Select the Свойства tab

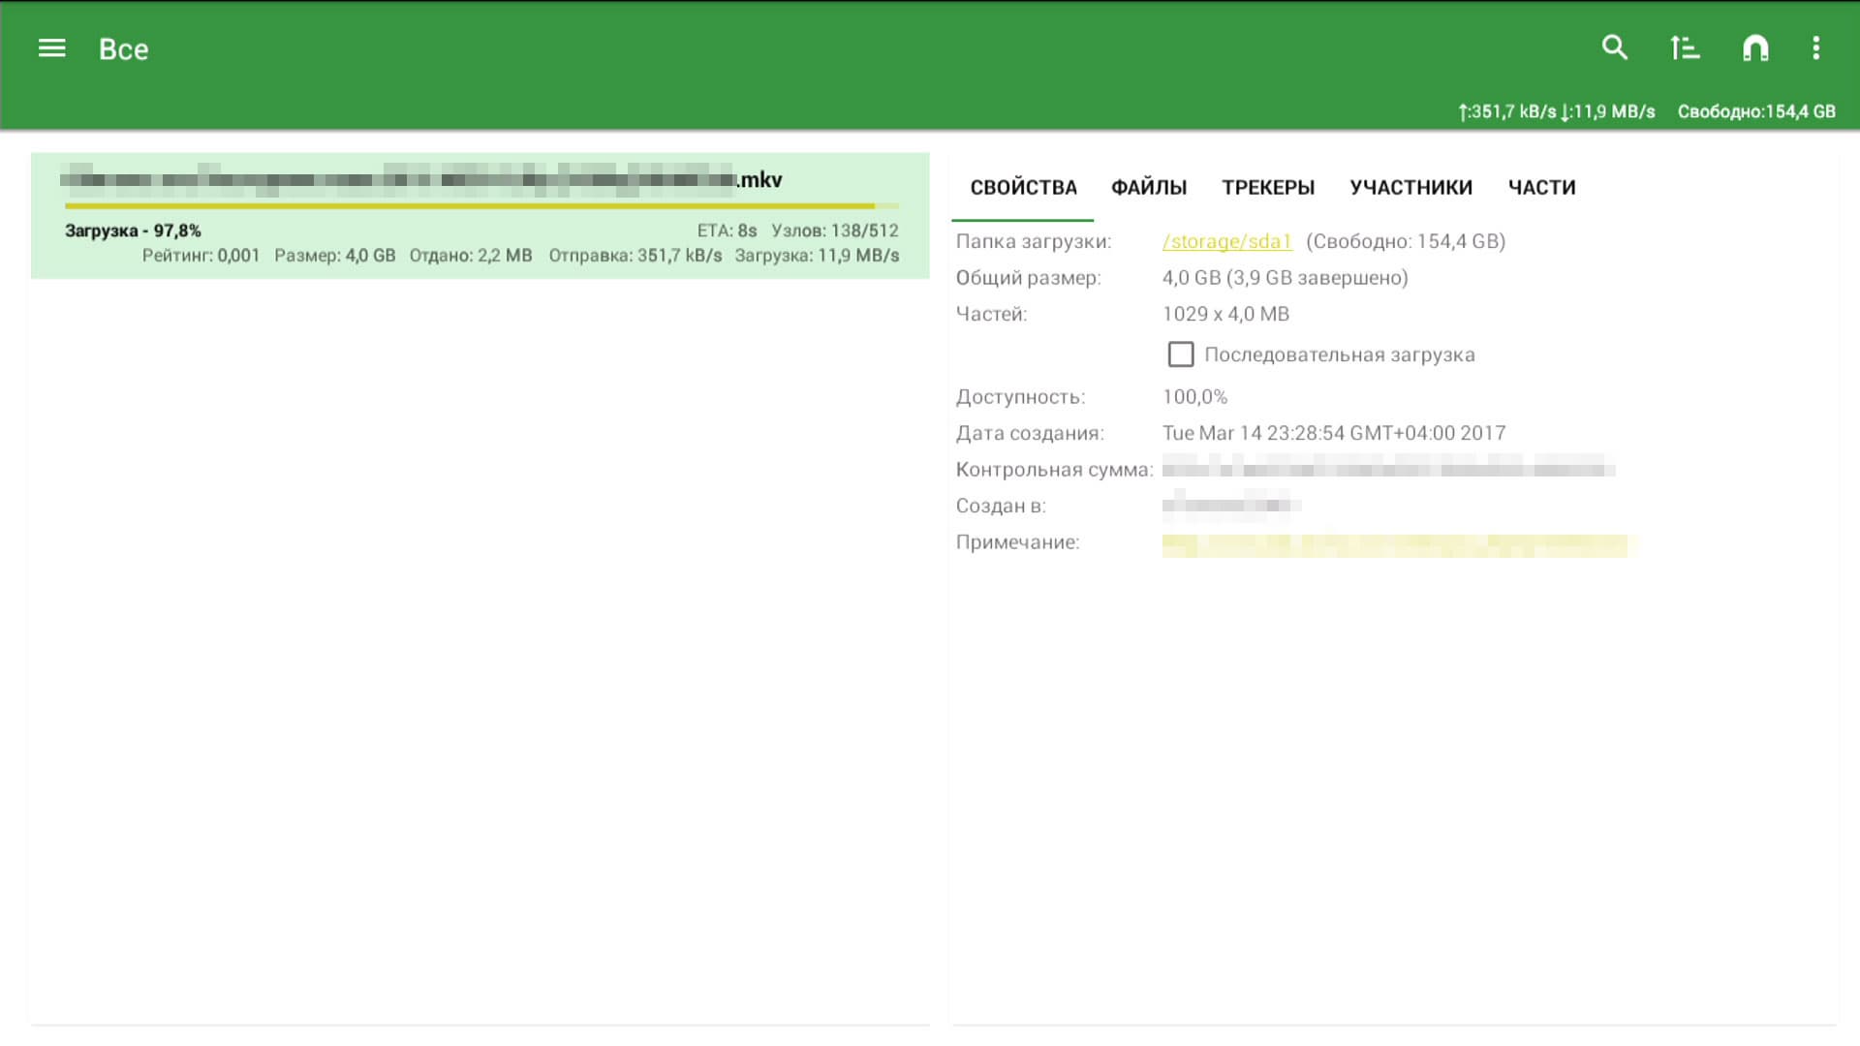point(1023,188)
